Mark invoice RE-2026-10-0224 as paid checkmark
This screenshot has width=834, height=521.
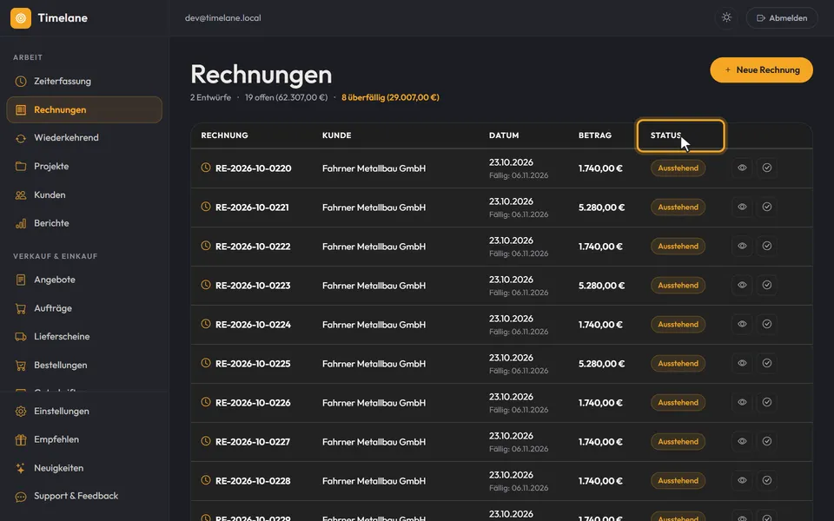tap(767, 324)
